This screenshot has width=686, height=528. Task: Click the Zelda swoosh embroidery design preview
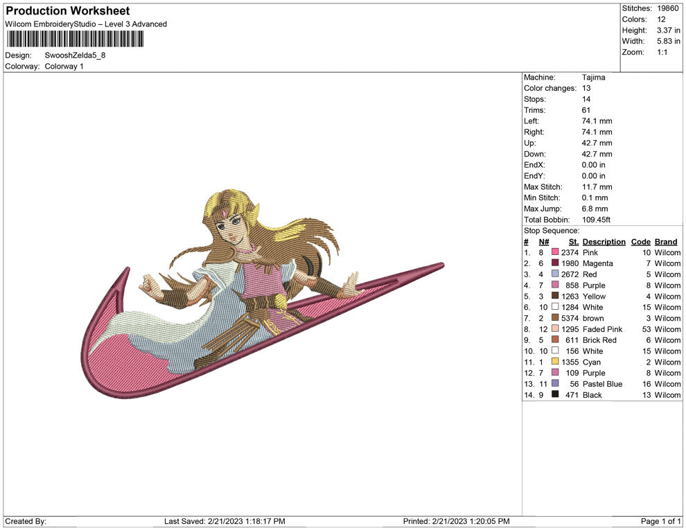pos(263,294)
